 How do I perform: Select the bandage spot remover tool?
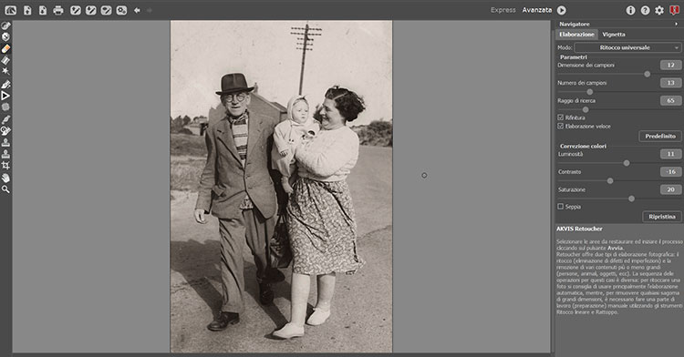pyautogui.click(x=5, y=107)
